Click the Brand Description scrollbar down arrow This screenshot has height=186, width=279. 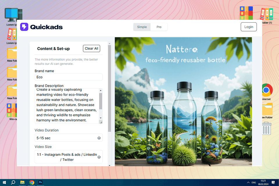(x=101, y=118)
